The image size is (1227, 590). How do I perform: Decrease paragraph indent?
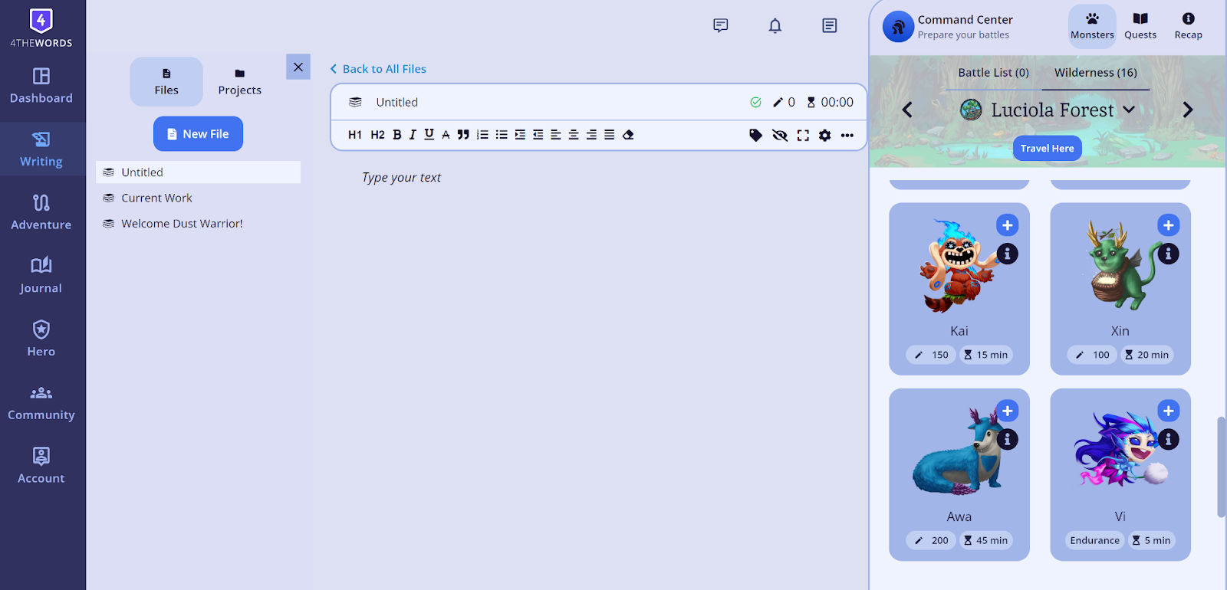(x=538, y=135)
